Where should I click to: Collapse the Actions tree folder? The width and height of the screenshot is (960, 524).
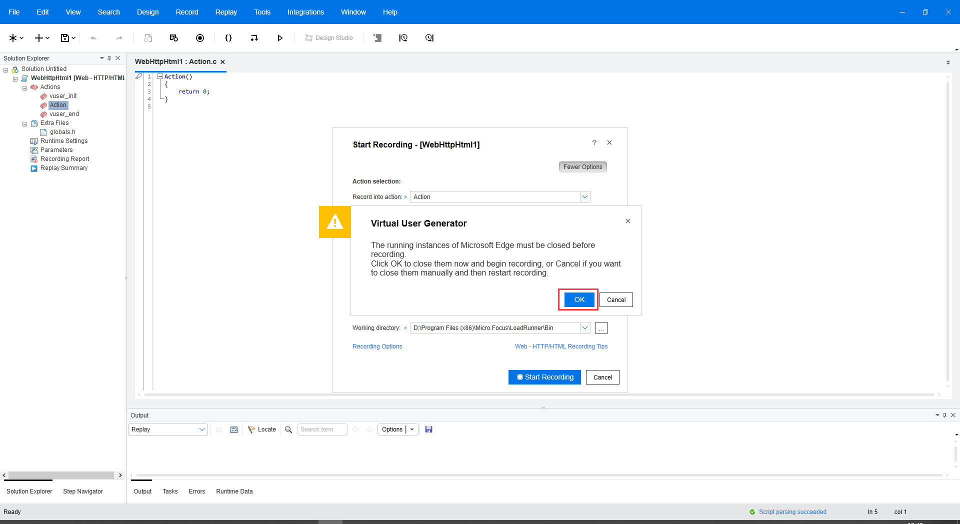[25, 88]
